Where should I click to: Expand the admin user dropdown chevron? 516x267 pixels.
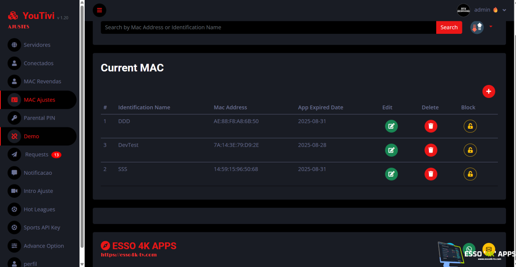coord(504,10)
